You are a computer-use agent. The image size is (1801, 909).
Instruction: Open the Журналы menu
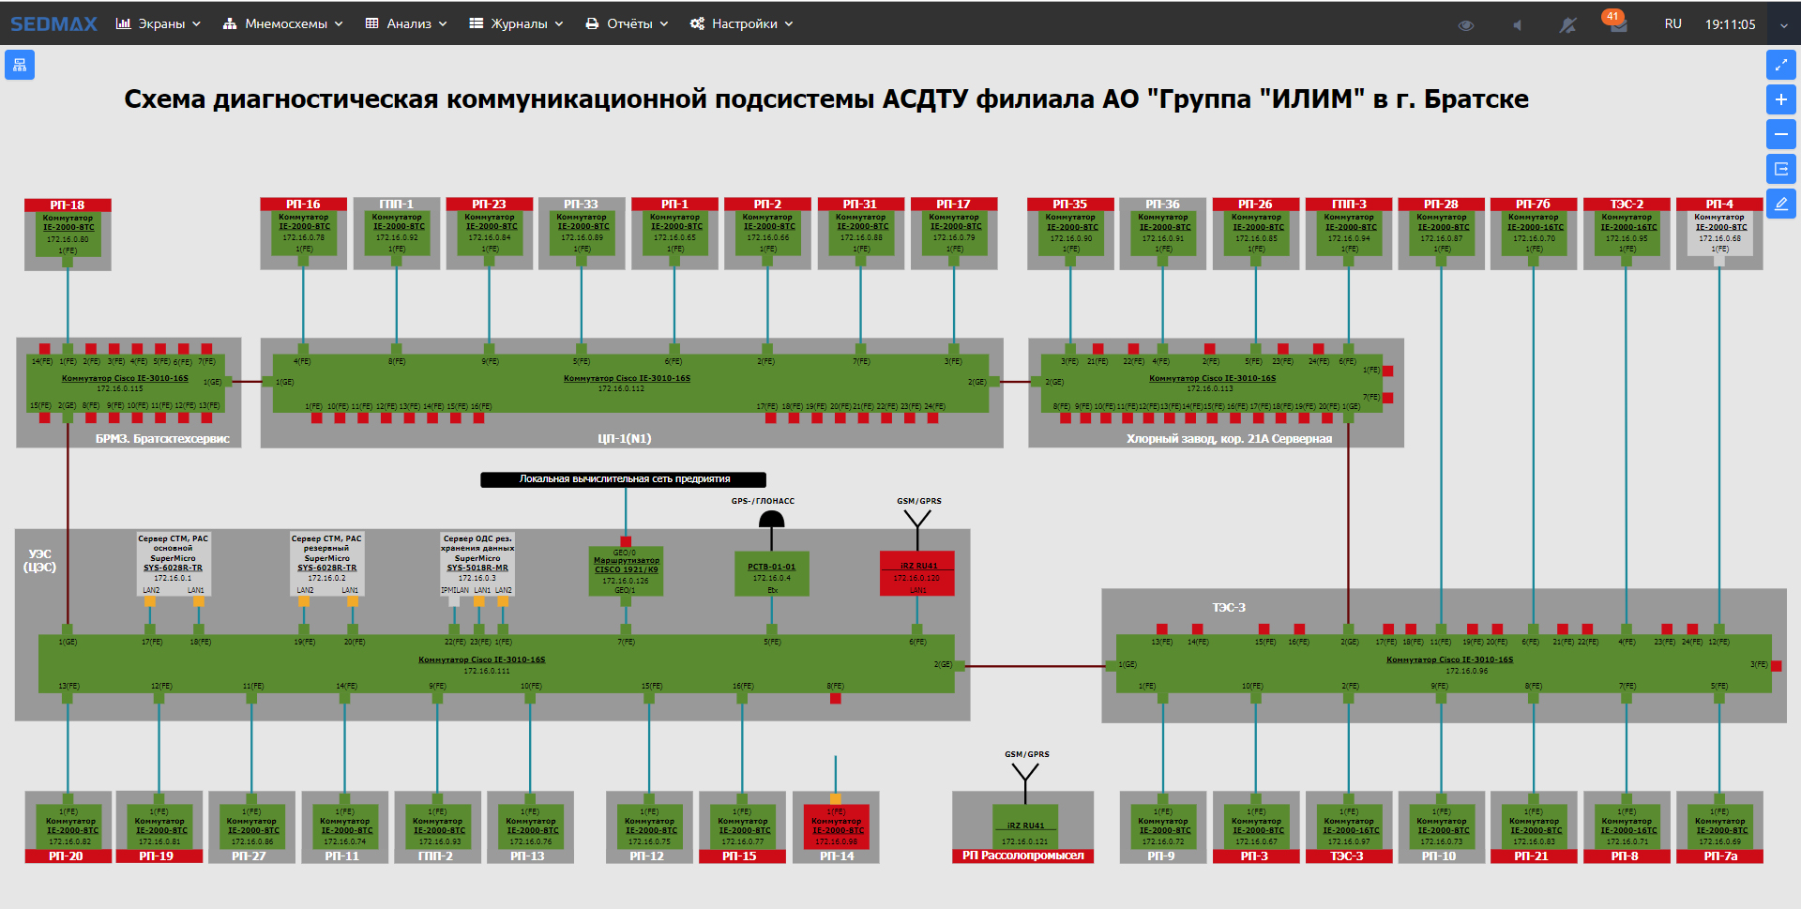[516, 23]
